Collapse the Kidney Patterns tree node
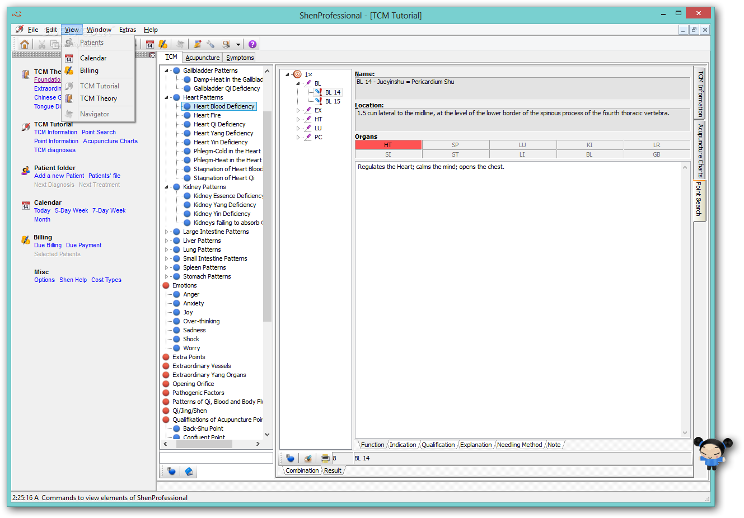Image resolution: width=744 pixels, height=518 pixels. pos(166,187)
